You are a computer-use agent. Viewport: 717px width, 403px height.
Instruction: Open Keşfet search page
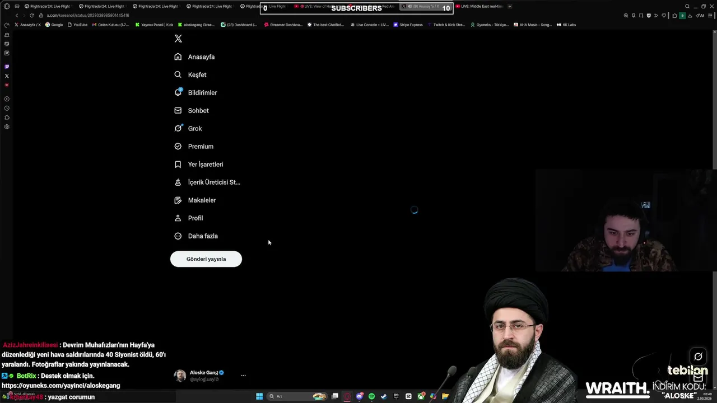pyautogui.click(x=190, y=74)
